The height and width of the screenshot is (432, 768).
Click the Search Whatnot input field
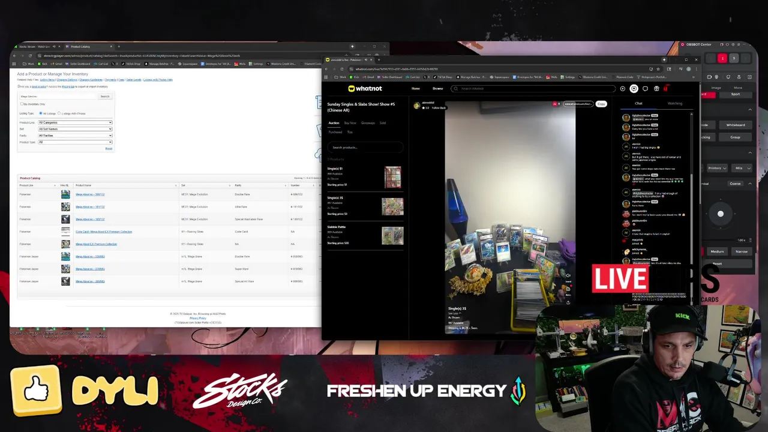coord(533,89)
